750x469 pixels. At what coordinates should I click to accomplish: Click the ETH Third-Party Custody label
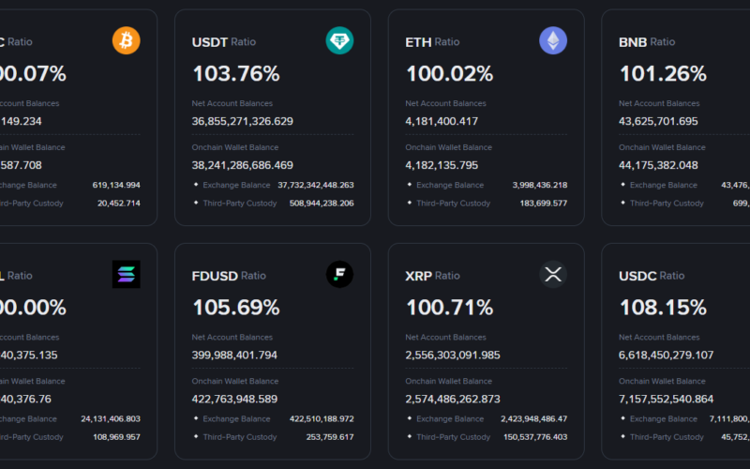(x=453, y=203)
